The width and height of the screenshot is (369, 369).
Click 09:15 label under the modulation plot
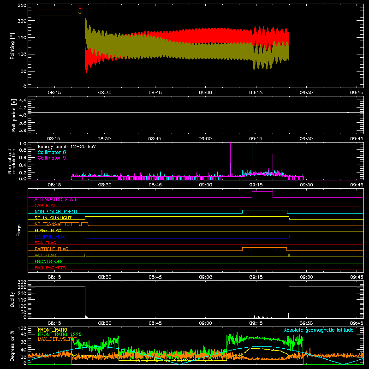pos(256,185)
